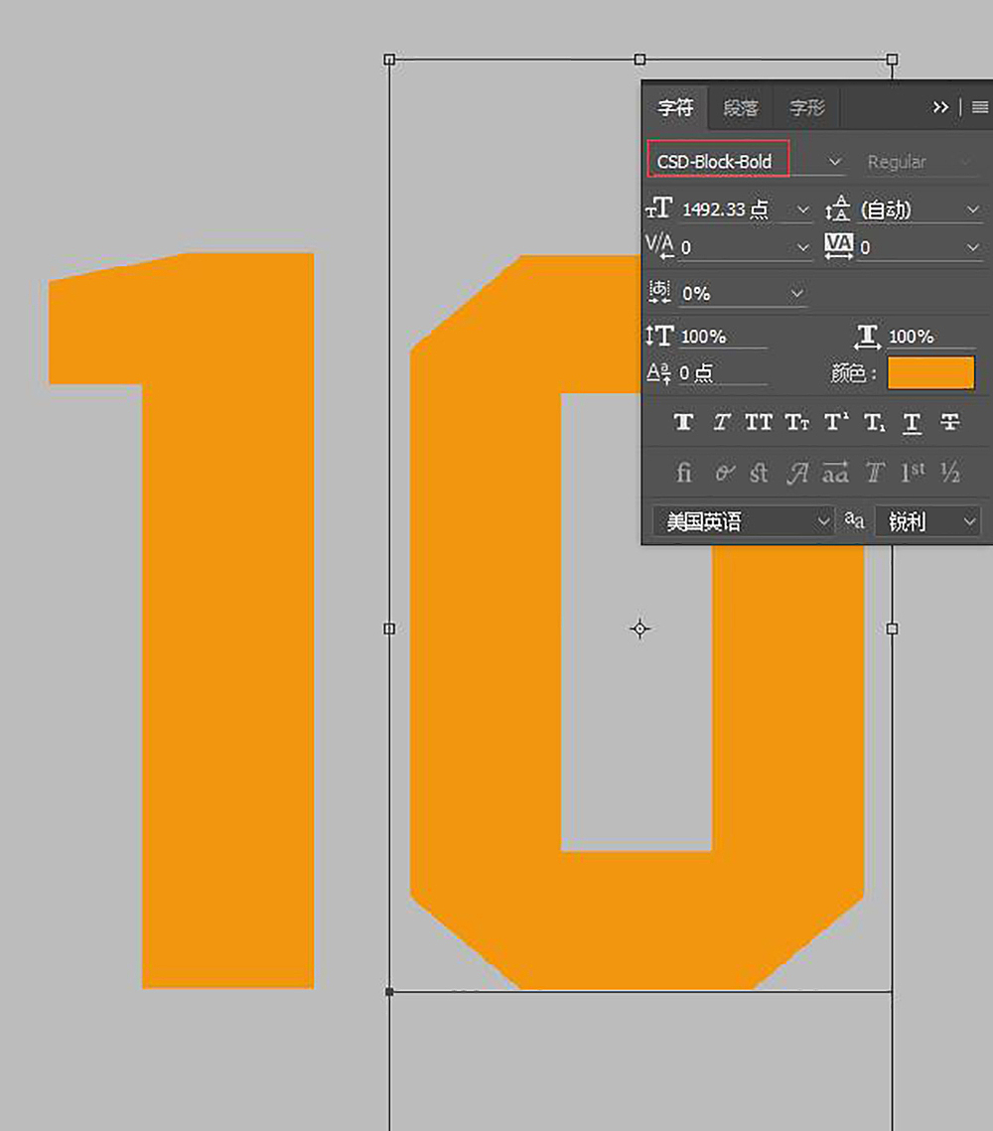Click the orange digit 1 on canvas
The height and width of the screenshot is (1131, 993).
click(x=227, y=621)
